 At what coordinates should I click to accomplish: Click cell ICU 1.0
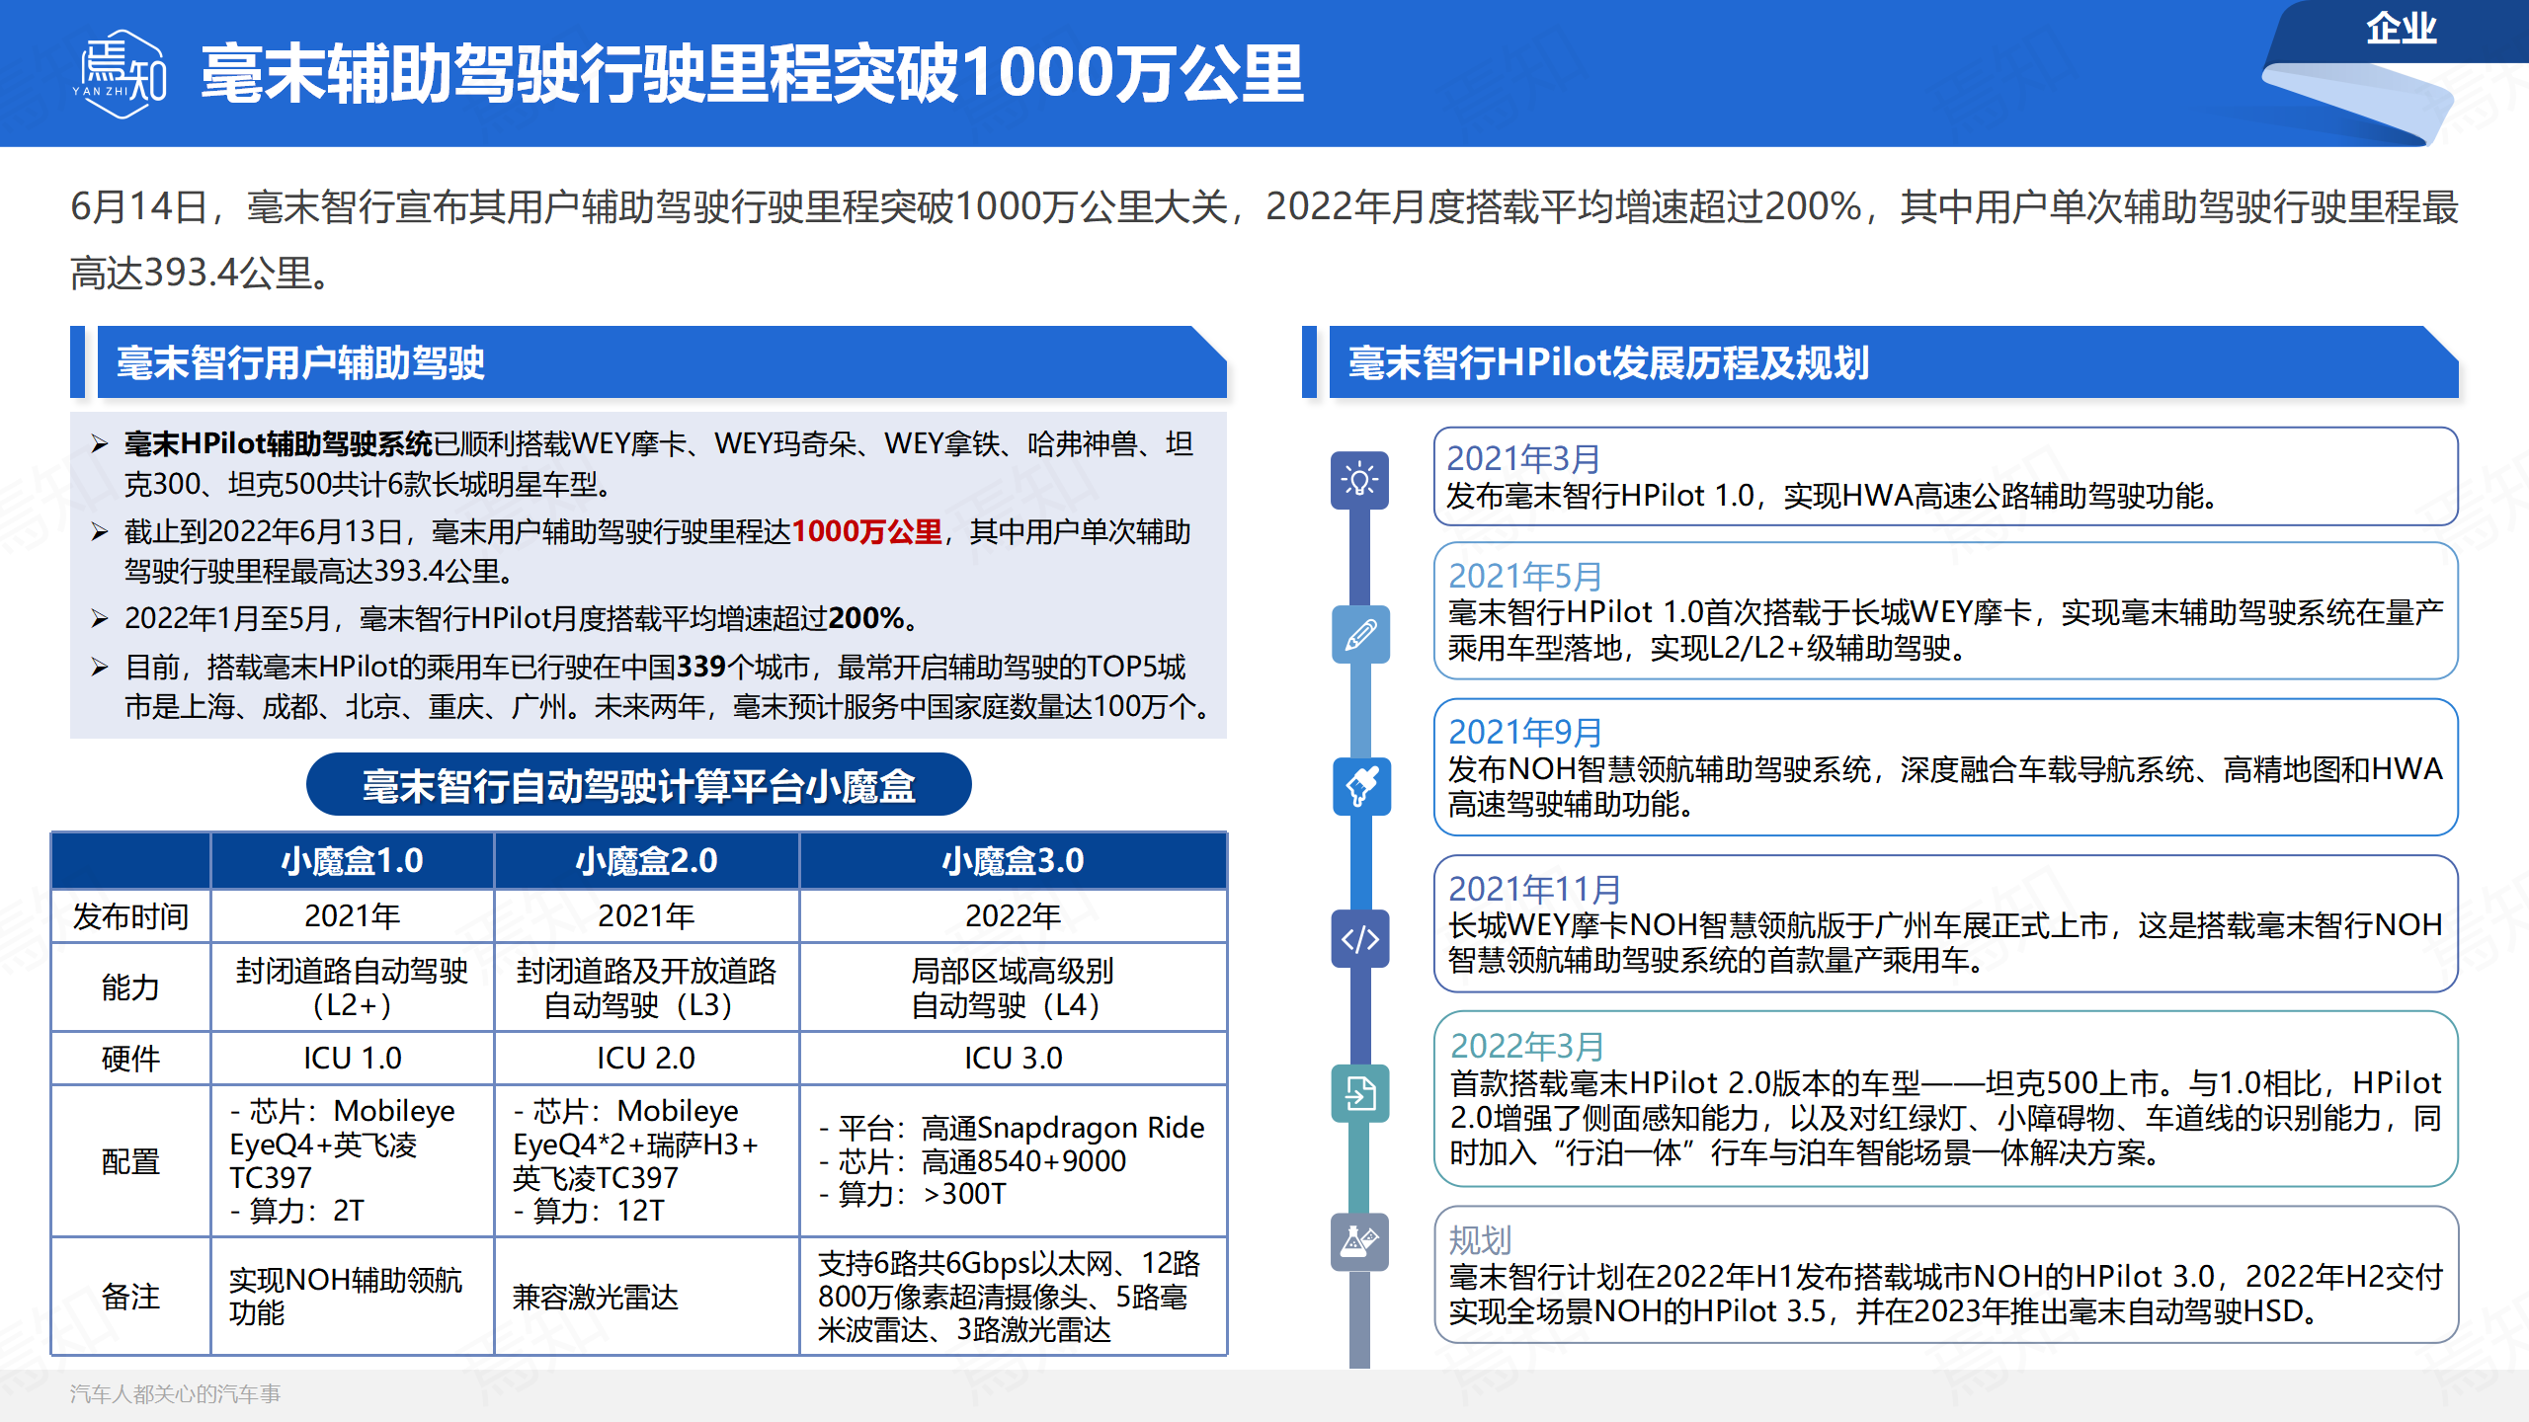click(x=352, y=1059)
